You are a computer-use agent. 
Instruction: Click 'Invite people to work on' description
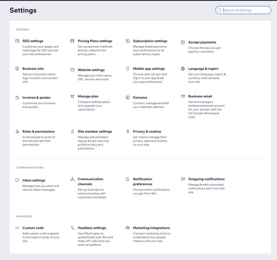pyautogui.click(x=39, y=141)
